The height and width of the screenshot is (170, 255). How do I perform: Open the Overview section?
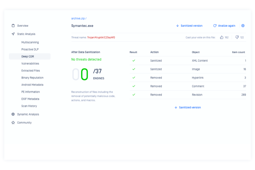(x=23, y=26)
